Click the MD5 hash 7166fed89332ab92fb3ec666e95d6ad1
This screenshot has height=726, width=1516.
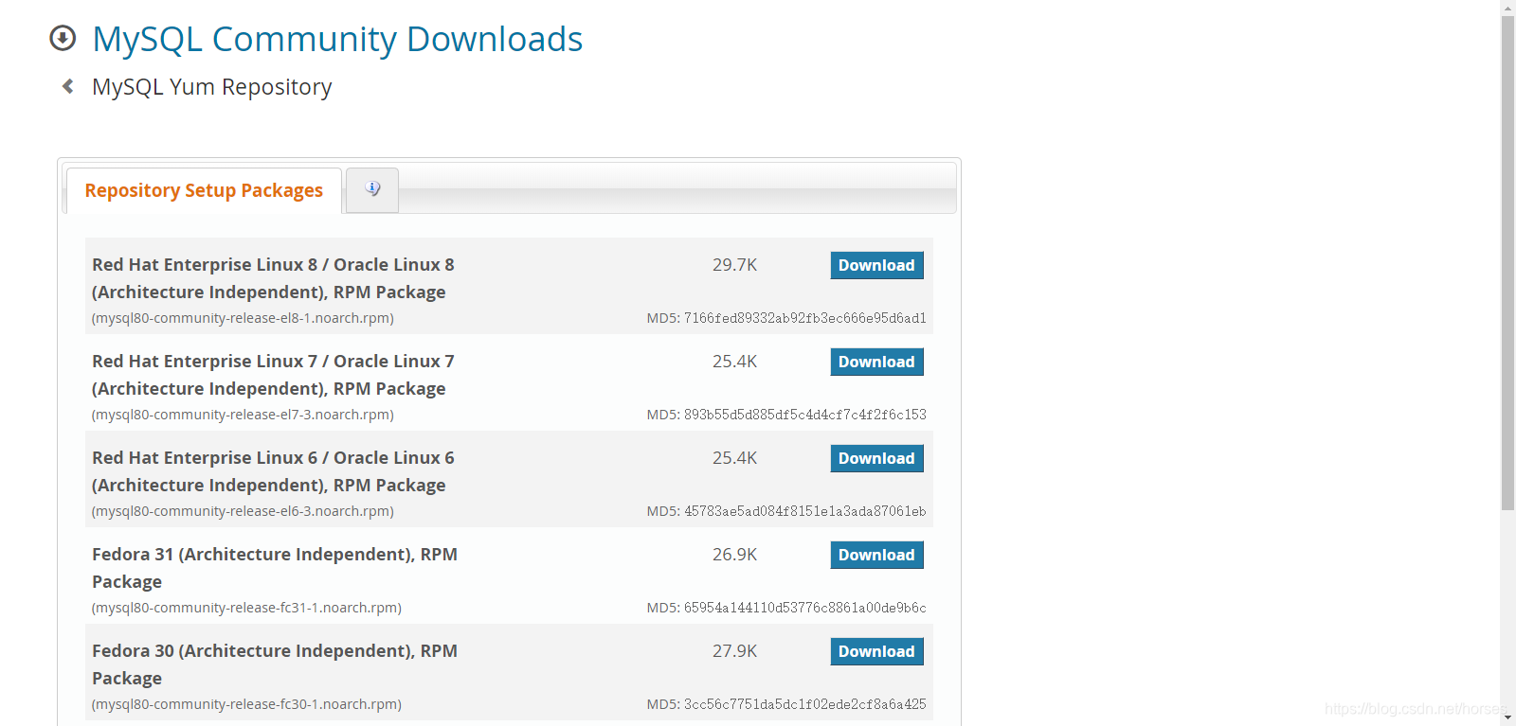click(805, 318)
